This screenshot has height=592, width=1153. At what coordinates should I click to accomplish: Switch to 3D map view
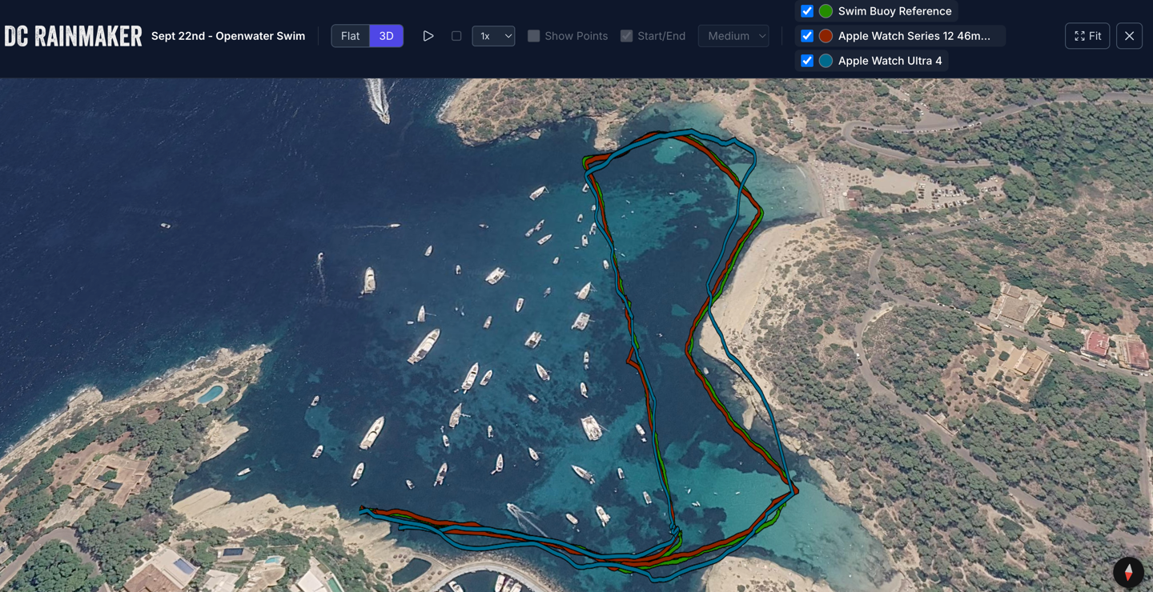386,36
